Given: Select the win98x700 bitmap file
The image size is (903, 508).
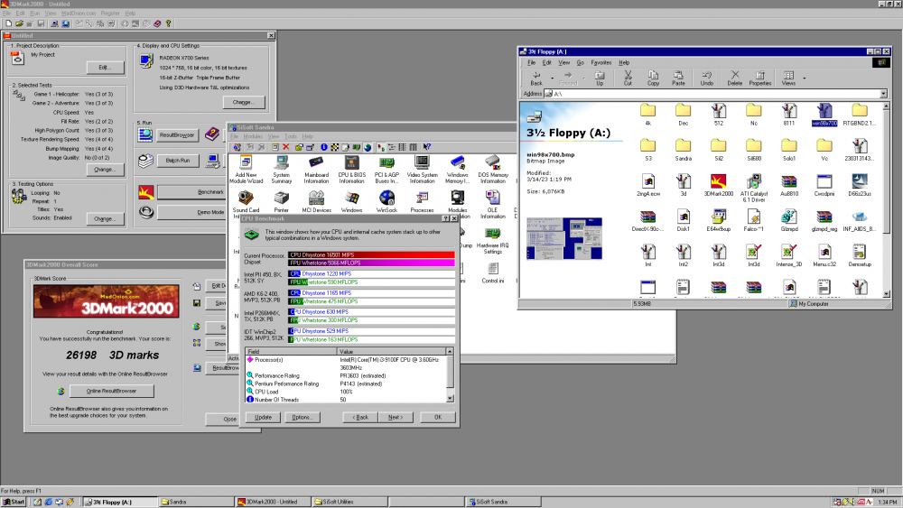Looking at the screenshot, I should point(824,115).
